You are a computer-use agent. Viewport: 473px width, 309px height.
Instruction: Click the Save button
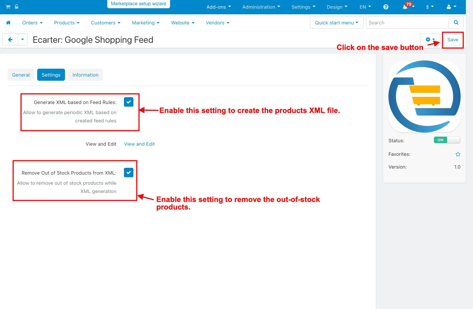453,39
